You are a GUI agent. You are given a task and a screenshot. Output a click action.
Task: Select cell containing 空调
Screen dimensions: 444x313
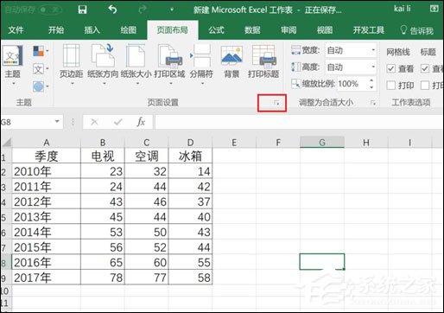(x=147, y=156)
